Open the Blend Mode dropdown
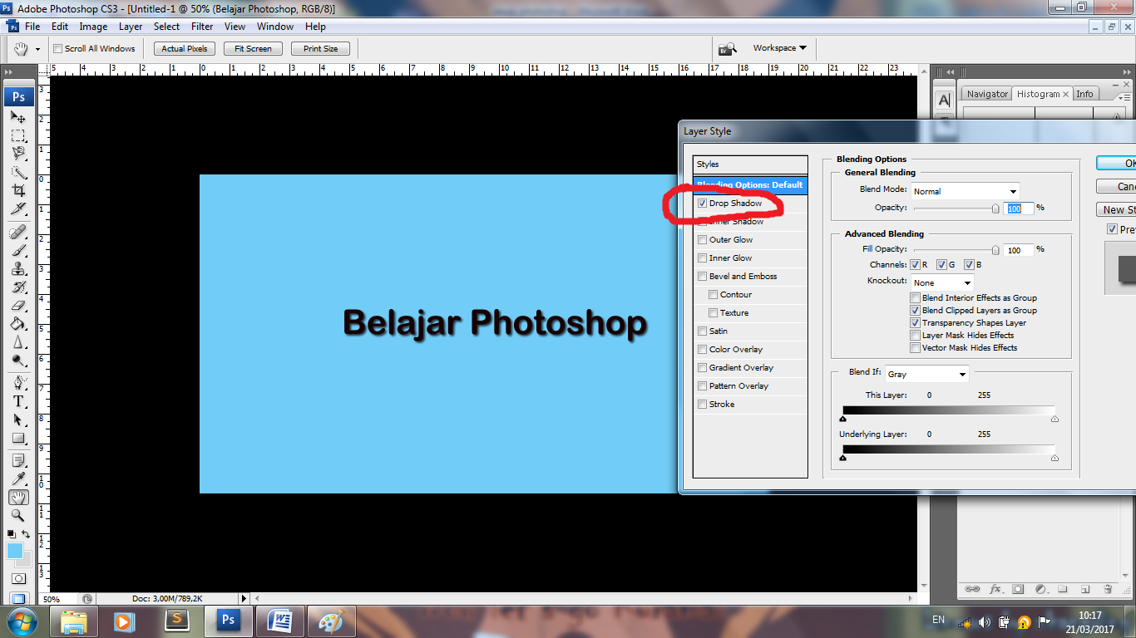1136x638 pixels. pos(965,191)
